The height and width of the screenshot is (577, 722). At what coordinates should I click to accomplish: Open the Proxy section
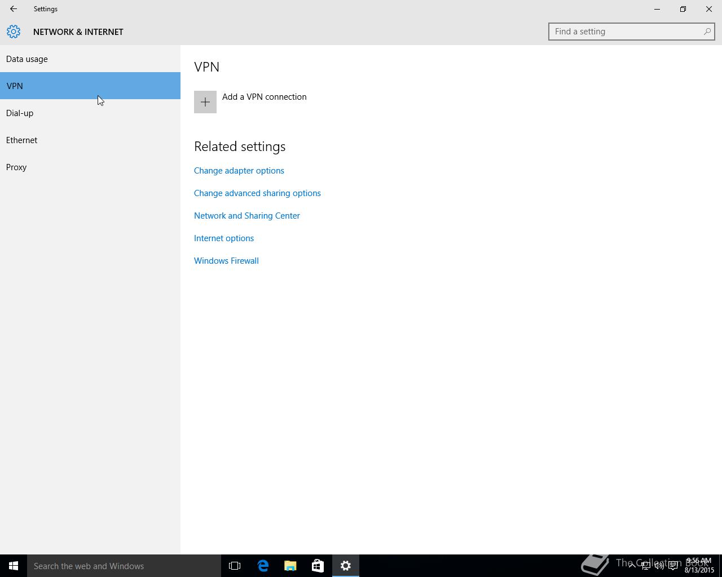click(x=90, y=167)
